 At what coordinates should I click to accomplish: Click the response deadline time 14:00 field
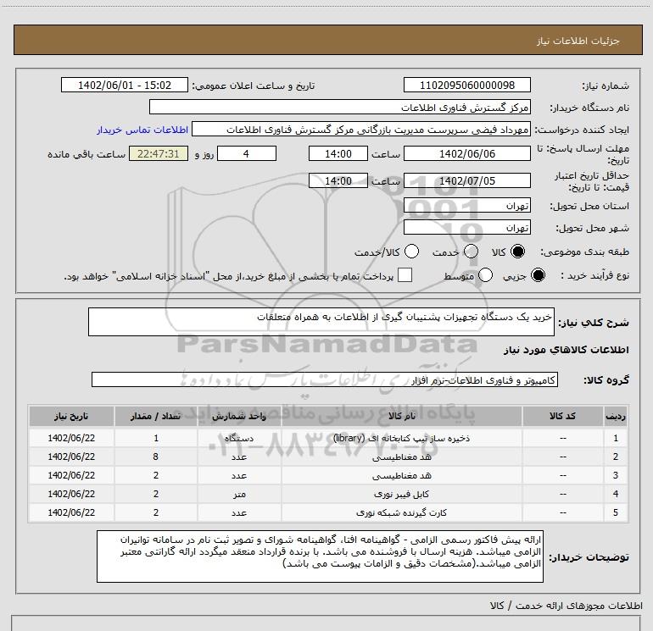(x=338, y=153)
